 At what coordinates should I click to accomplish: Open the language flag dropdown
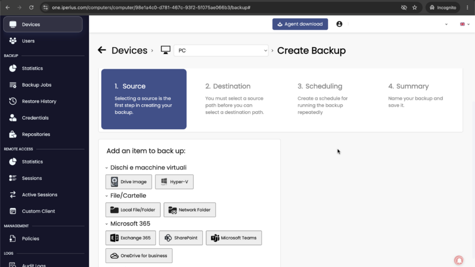click(x=465, y=24)
